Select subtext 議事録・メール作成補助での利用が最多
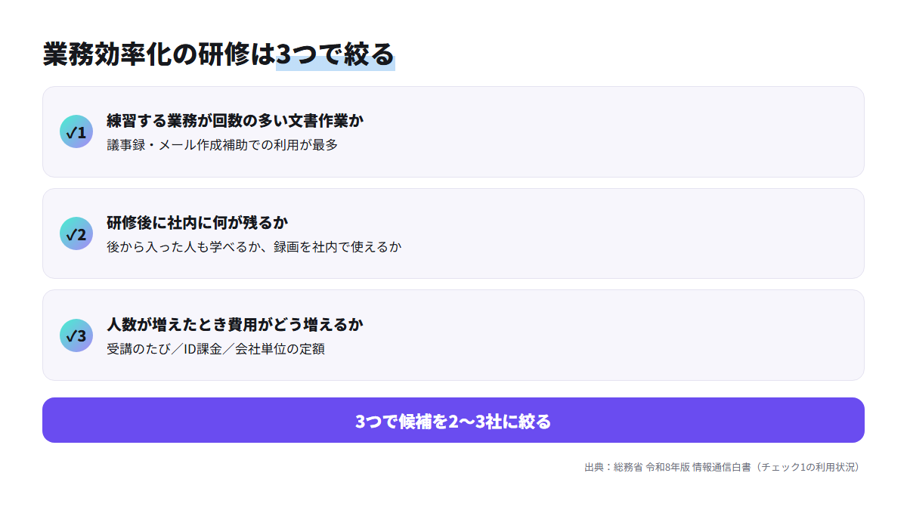This screenshot has height=510, width=907. (222, 145)
